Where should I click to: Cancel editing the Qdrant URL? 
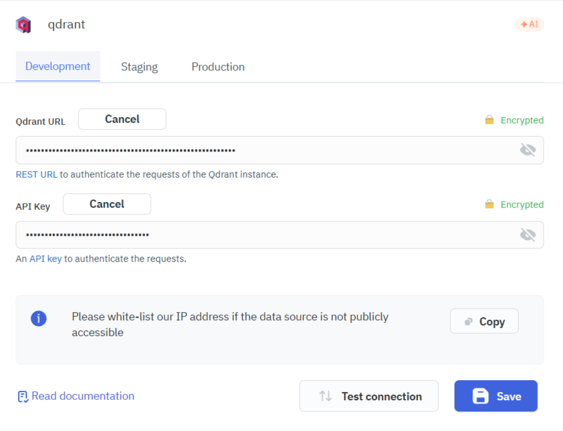[122, 119]
